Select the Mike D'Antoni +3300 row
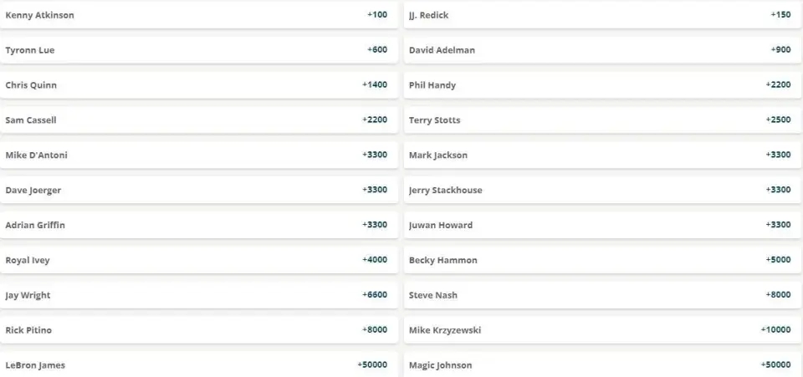Screen dimensions: 803x377 point(199,155)
